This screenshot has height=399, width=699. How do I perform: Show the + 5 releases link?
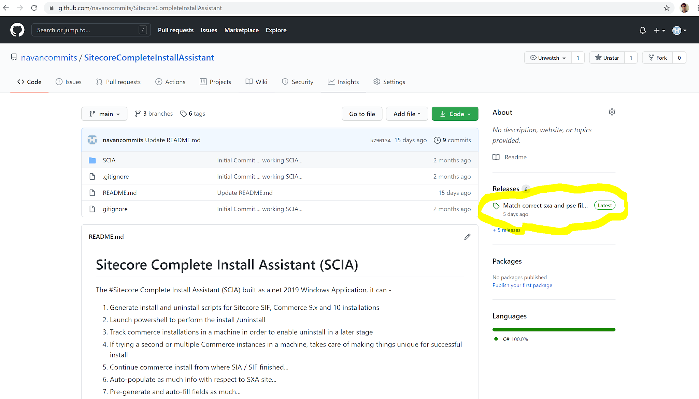(507, 230)
